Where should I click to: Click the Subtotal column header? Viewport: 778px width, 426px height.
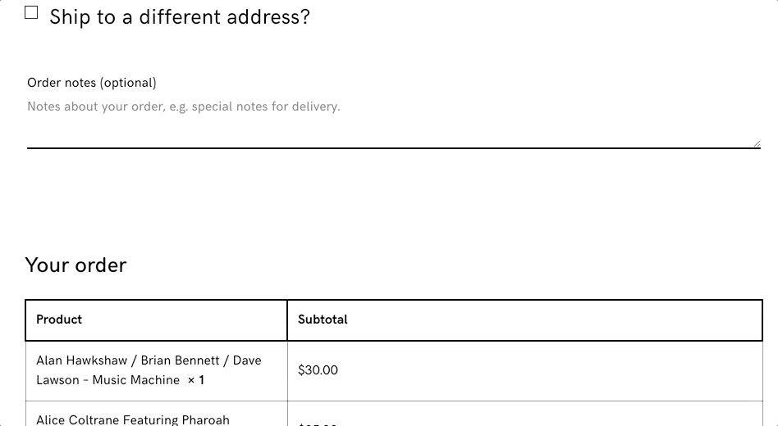pyautogui.click(x=323, y=319)
